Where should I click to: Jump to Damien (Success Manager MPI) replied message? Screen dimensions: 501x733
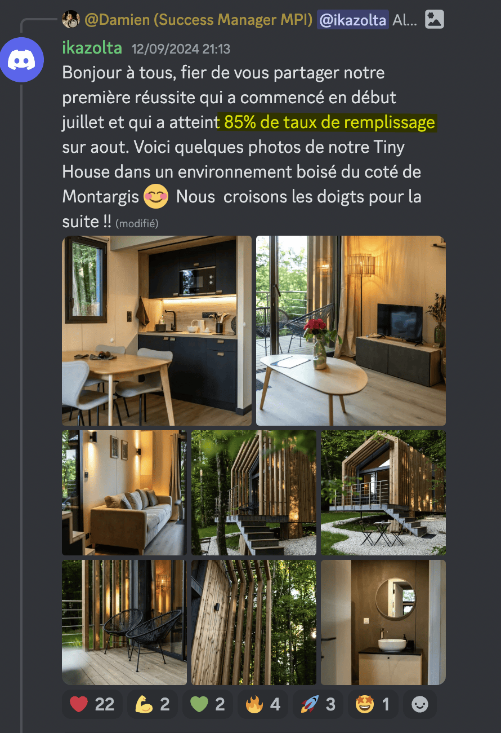[x=198, y=20]
